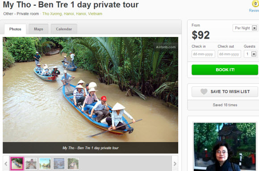Show previous thumbnails with left arrow
The image size is (259, 171).
click(6, 163)
